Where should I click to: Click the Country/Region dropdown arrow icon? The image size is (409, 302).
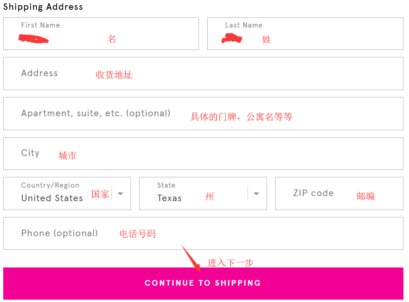[x=120, y=194]
